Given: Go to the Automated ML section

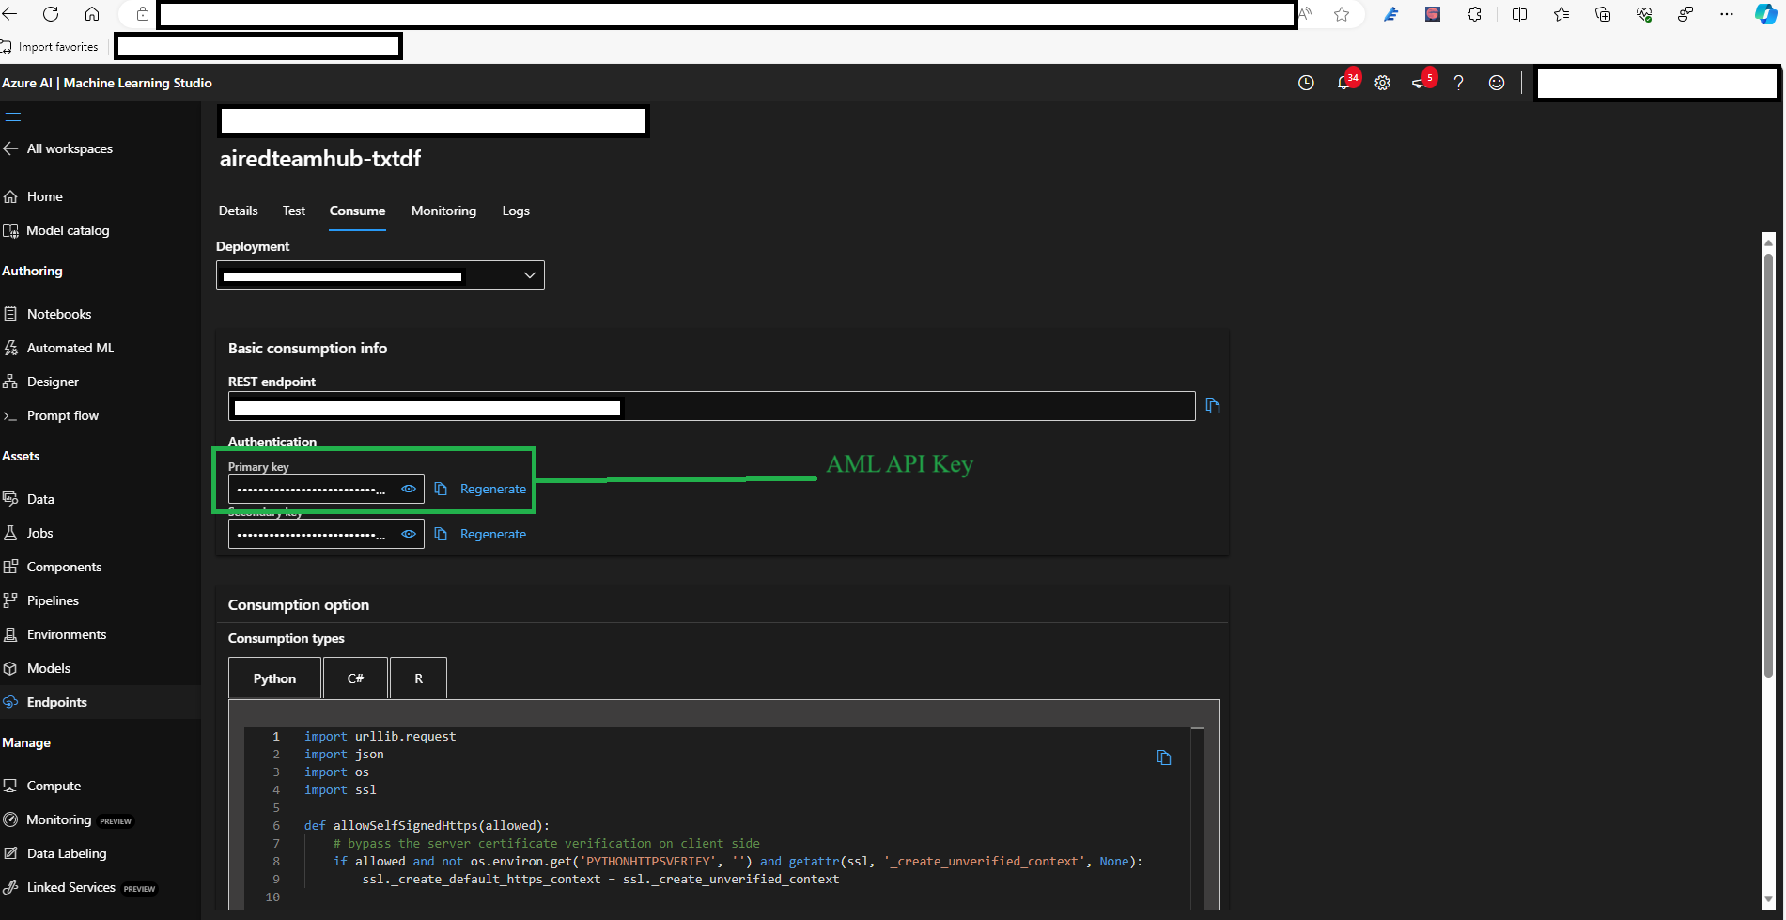Looking at the screenshot, I should click(70, 347).
